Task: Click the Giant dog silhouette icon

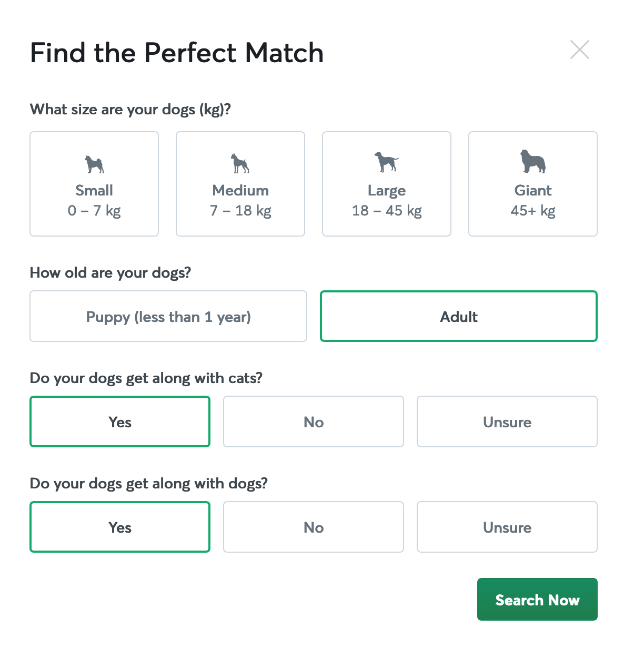Action: 533,162
